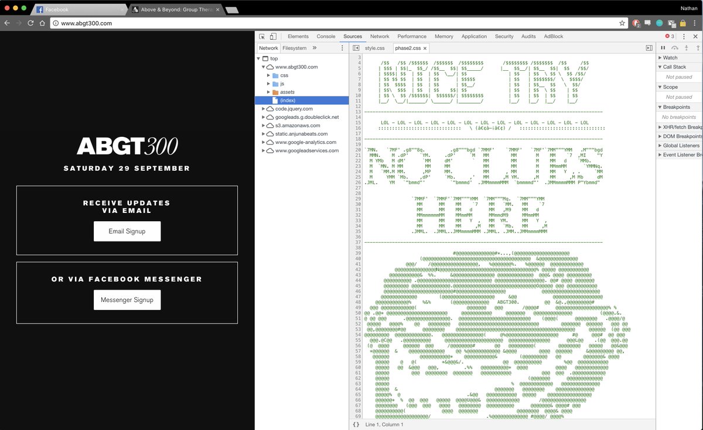
Task: Expand the css folder
Action: coord(268,75)
